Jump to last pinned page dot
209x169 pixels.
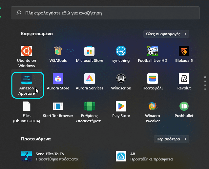[205, 89]
